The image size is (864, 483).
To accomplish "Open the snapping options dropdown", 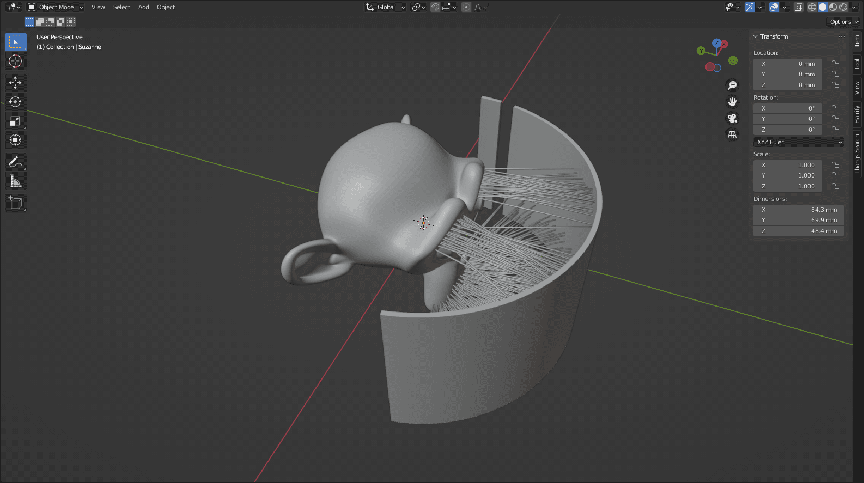I will (x=449, y=7).
